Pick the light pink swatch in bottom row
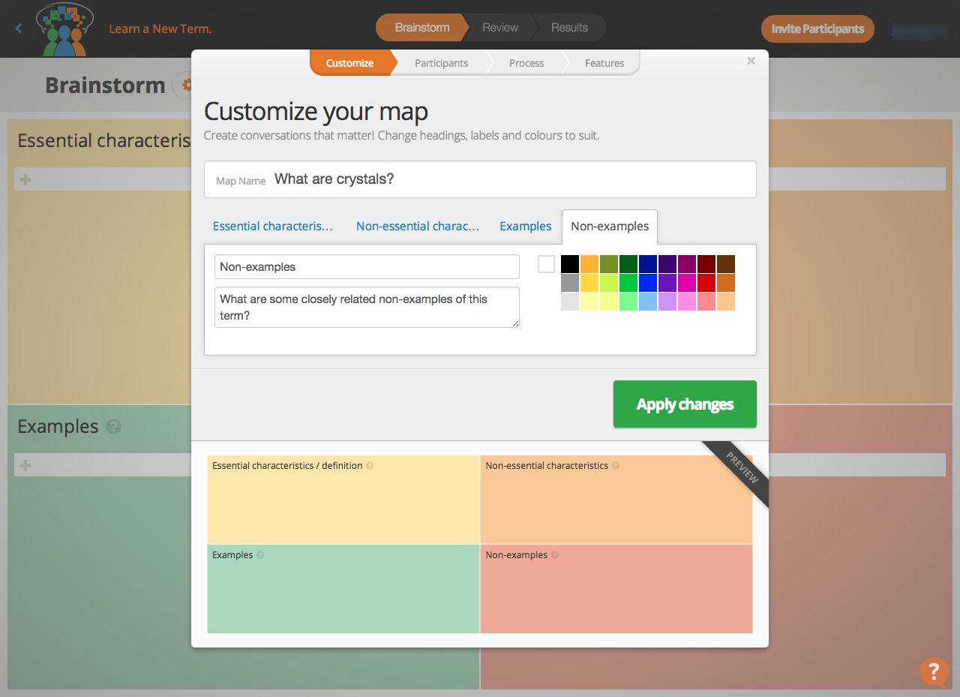 click(687, 302)
